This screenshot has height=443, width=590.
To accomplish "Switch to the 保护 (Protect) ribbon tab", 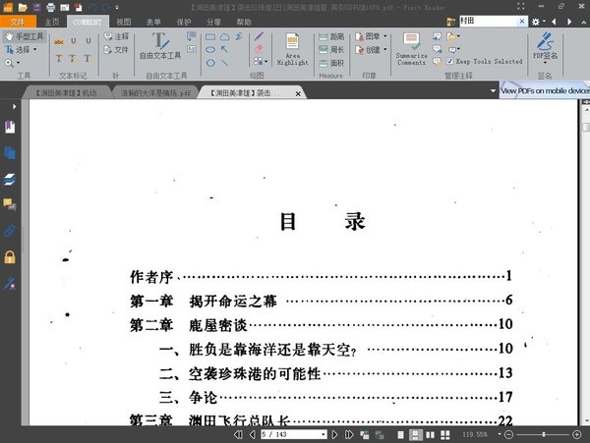I will pos(184,23).
